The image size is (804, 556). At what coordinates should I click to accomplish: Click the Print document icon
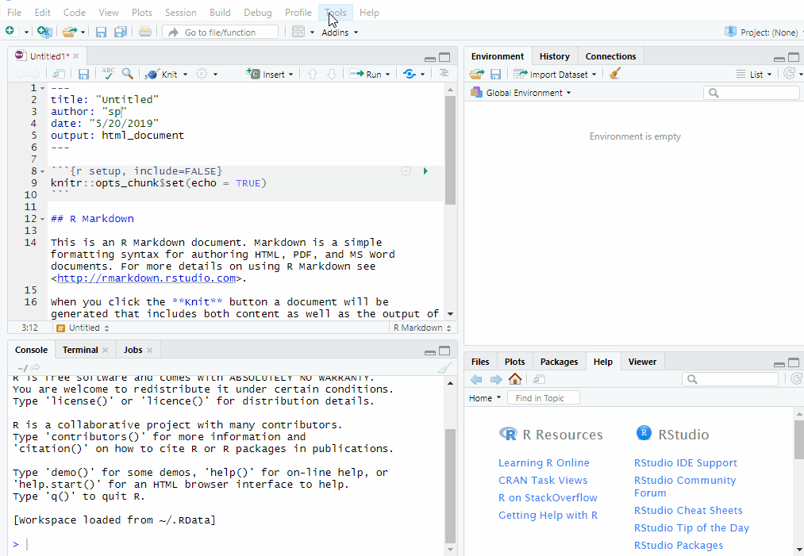(x=145, y=32)
